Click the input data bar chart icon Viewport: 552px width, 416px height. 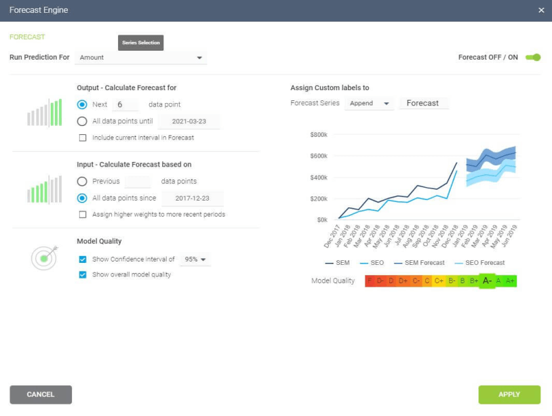tap(45, 190)
